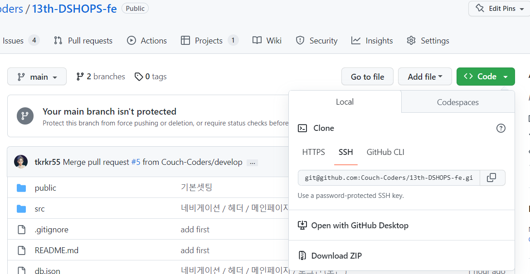This screenshot has width=530, height=274.
Task: Click the tkrkr55 avatar image
Action: [x=20, y=162]
